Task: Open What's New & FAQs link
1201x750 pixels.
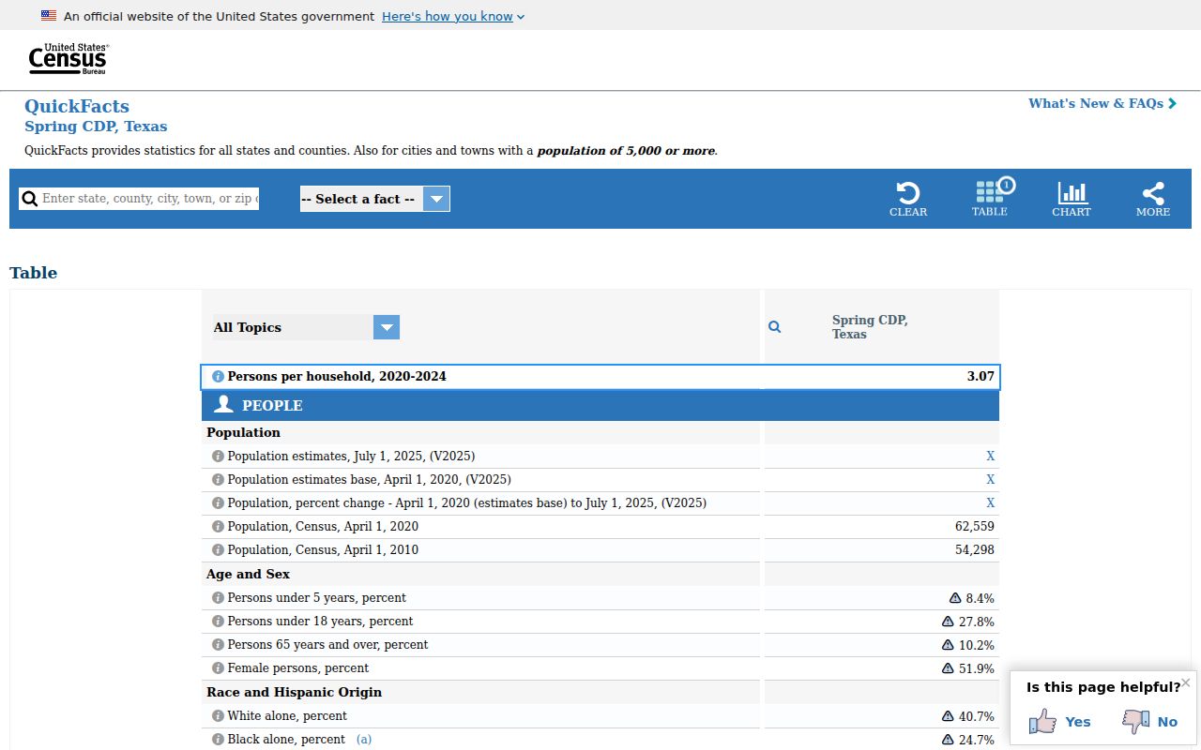Action: 1102,103
